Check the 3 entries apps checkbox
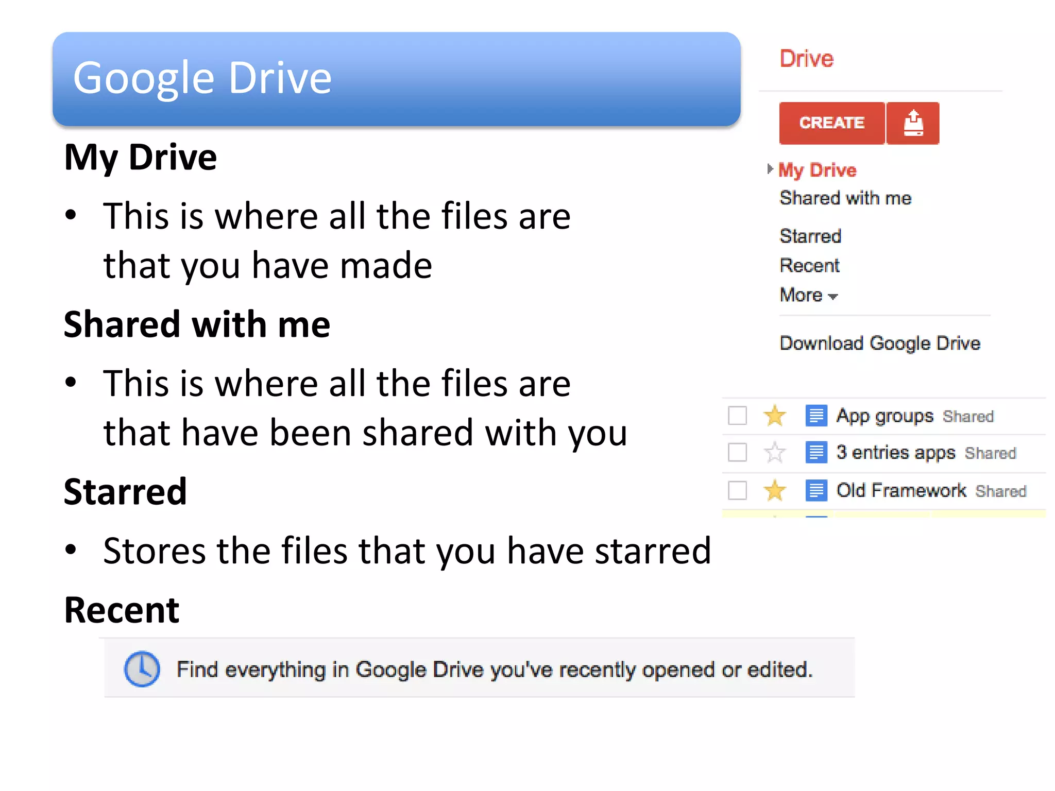Viewport: 1055px width, 791px height. pyautogui.click(x=737, y=453)
